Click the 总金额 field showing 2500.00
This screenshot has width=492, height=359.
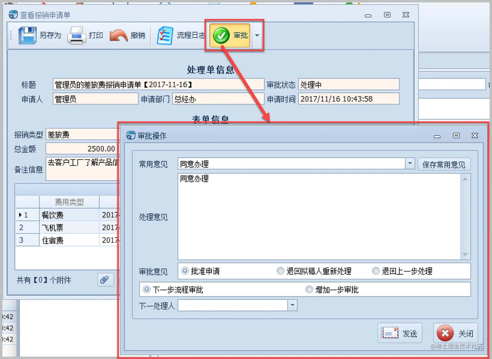tap(82, 149)
